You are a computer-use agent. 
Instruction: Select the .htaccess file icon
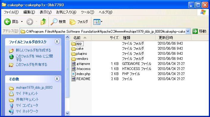[73, 69]
